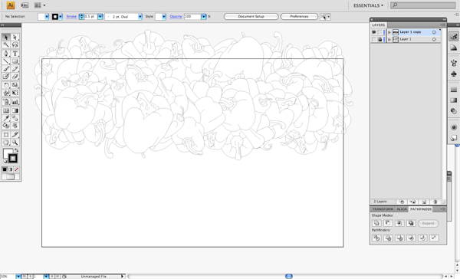
Task: Switch to the Align tab
Action: (401, 209)
